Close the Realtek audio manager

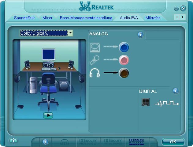click(183, 8)
